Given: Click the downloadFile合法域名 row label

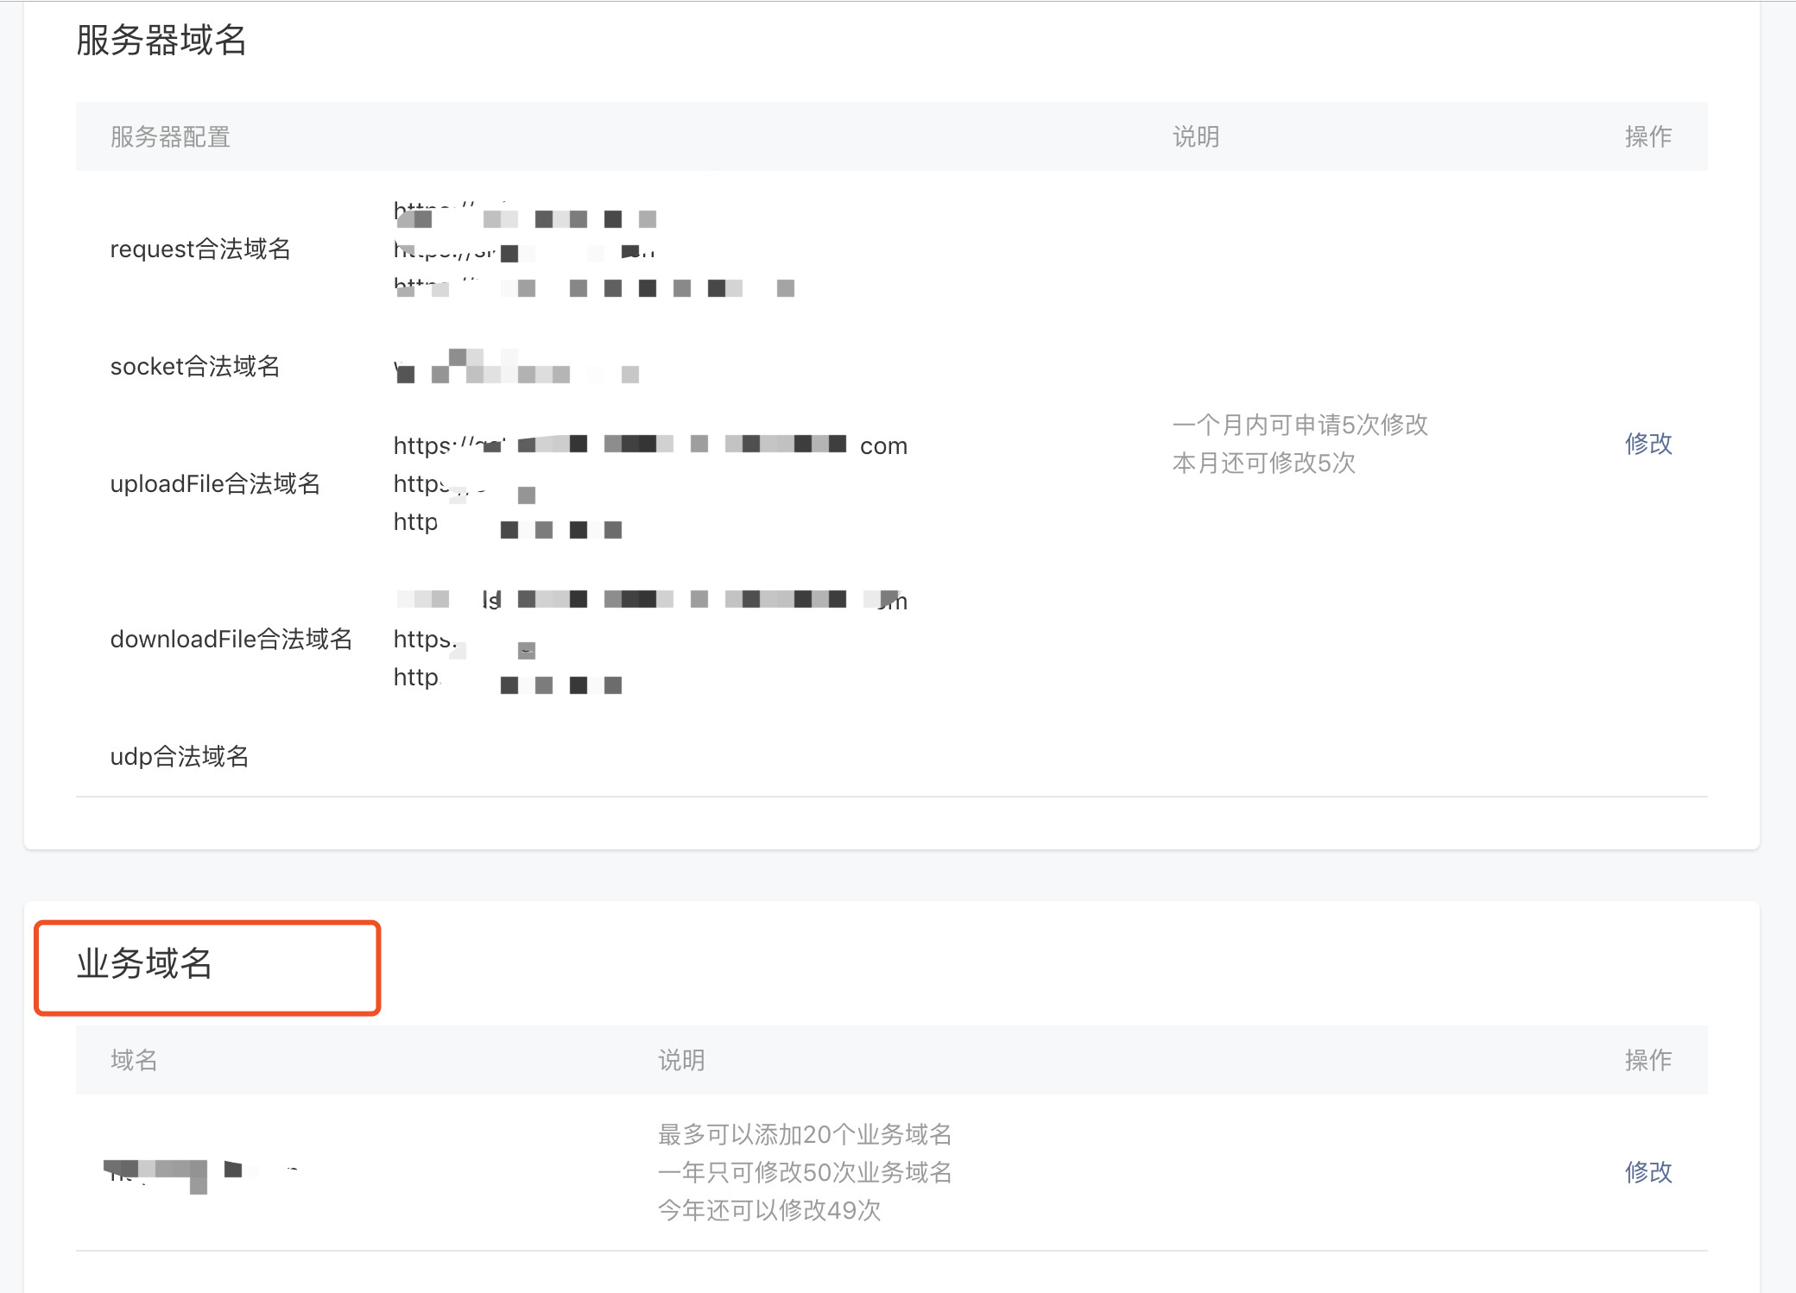Looking at the screenshot, I should tap(231, 640).
